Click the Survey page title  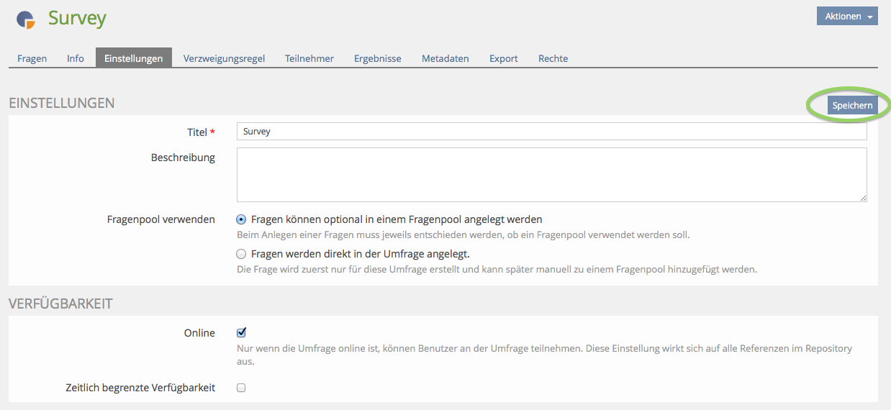click(77, 18)
